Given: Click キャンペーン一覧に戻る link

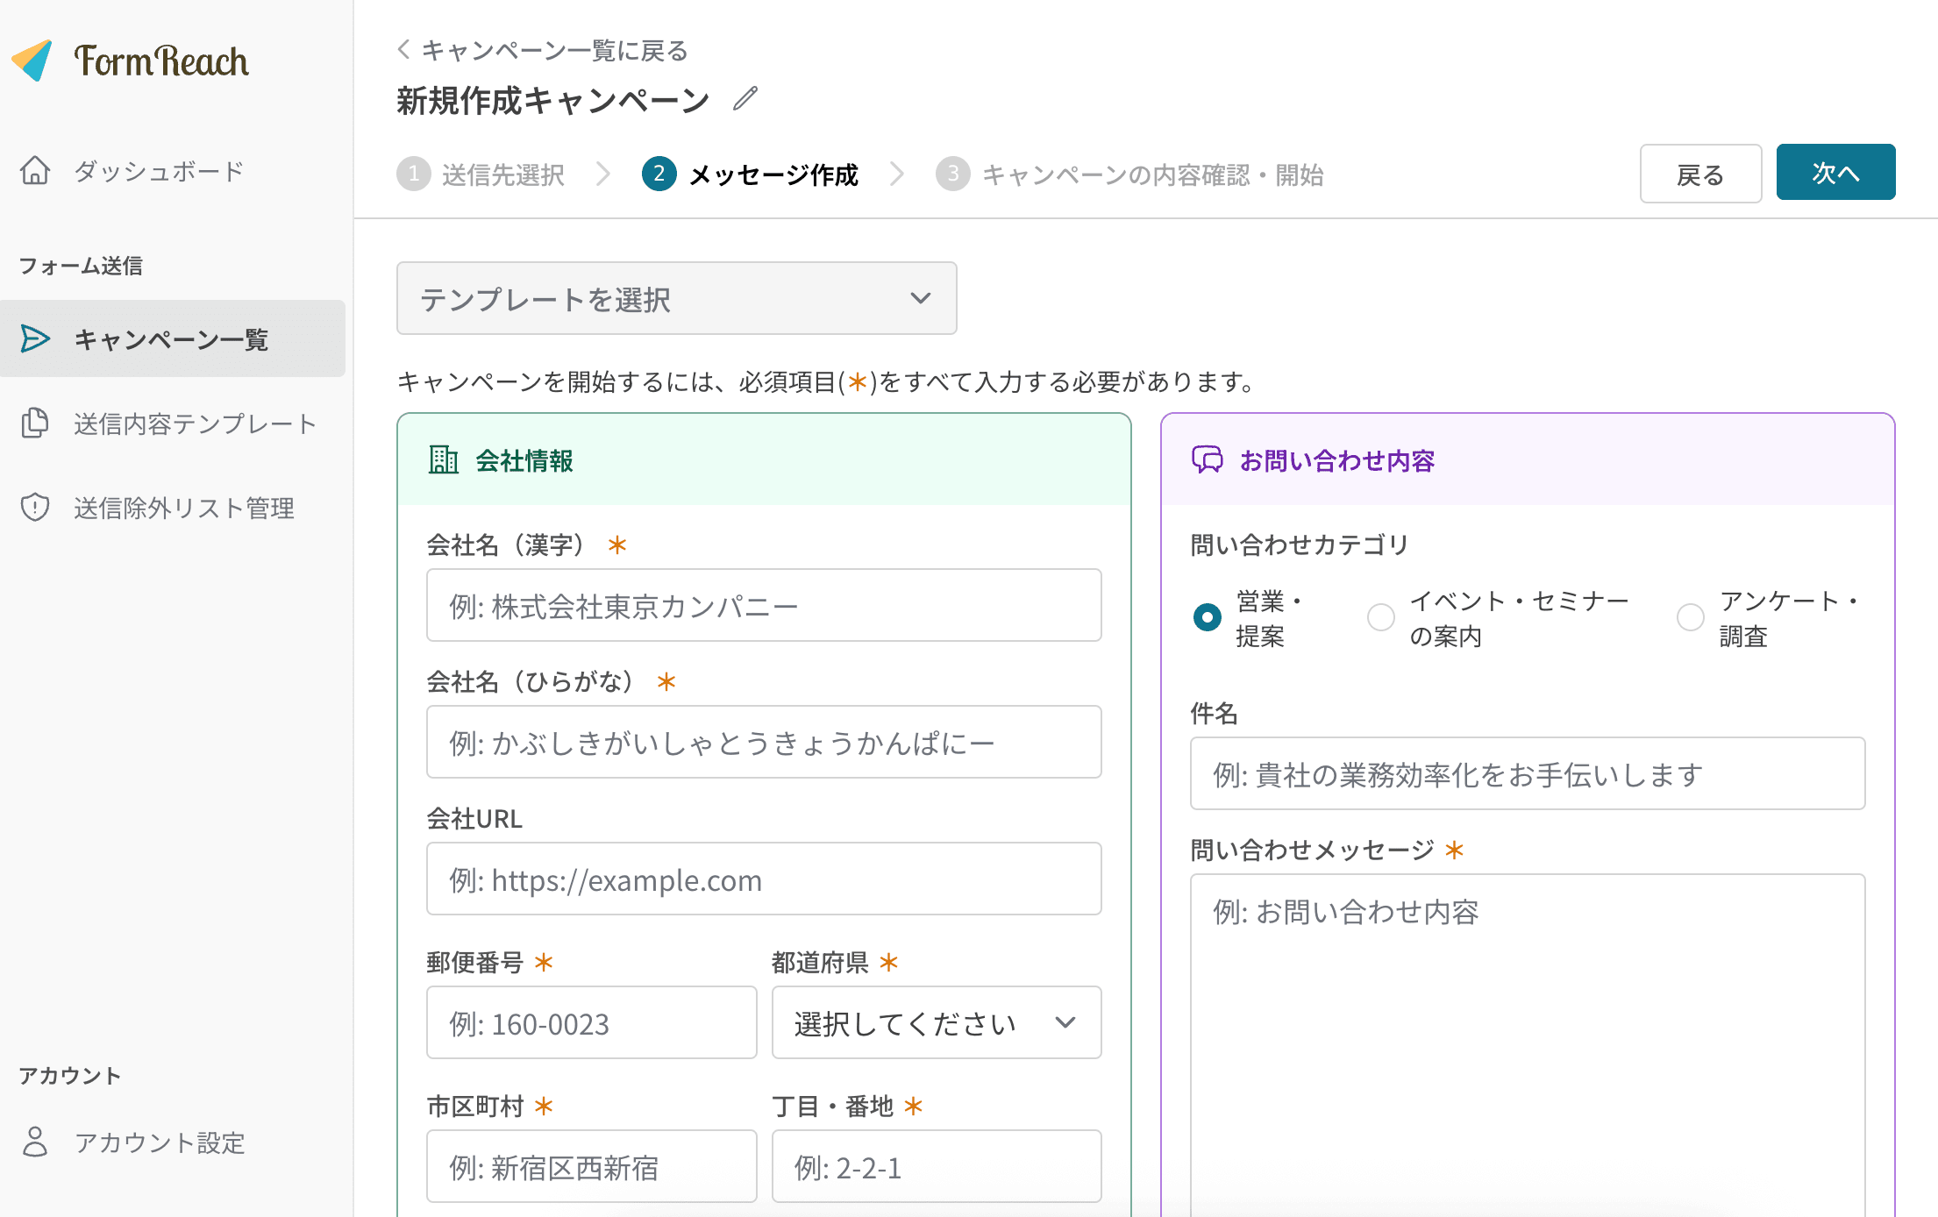Looking at the screenshot, I should 542,51.
